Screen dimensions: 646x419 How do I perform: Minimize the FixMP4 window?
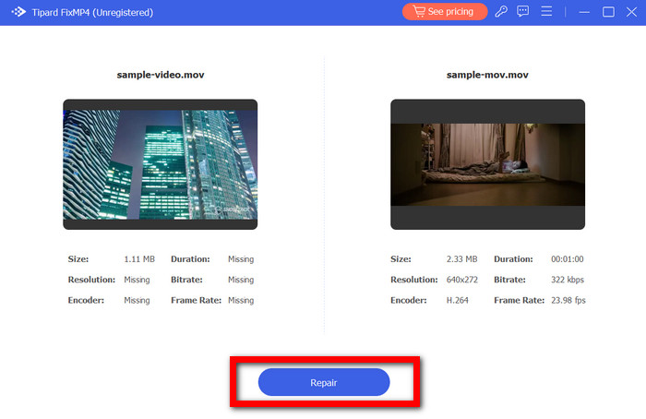584,12
